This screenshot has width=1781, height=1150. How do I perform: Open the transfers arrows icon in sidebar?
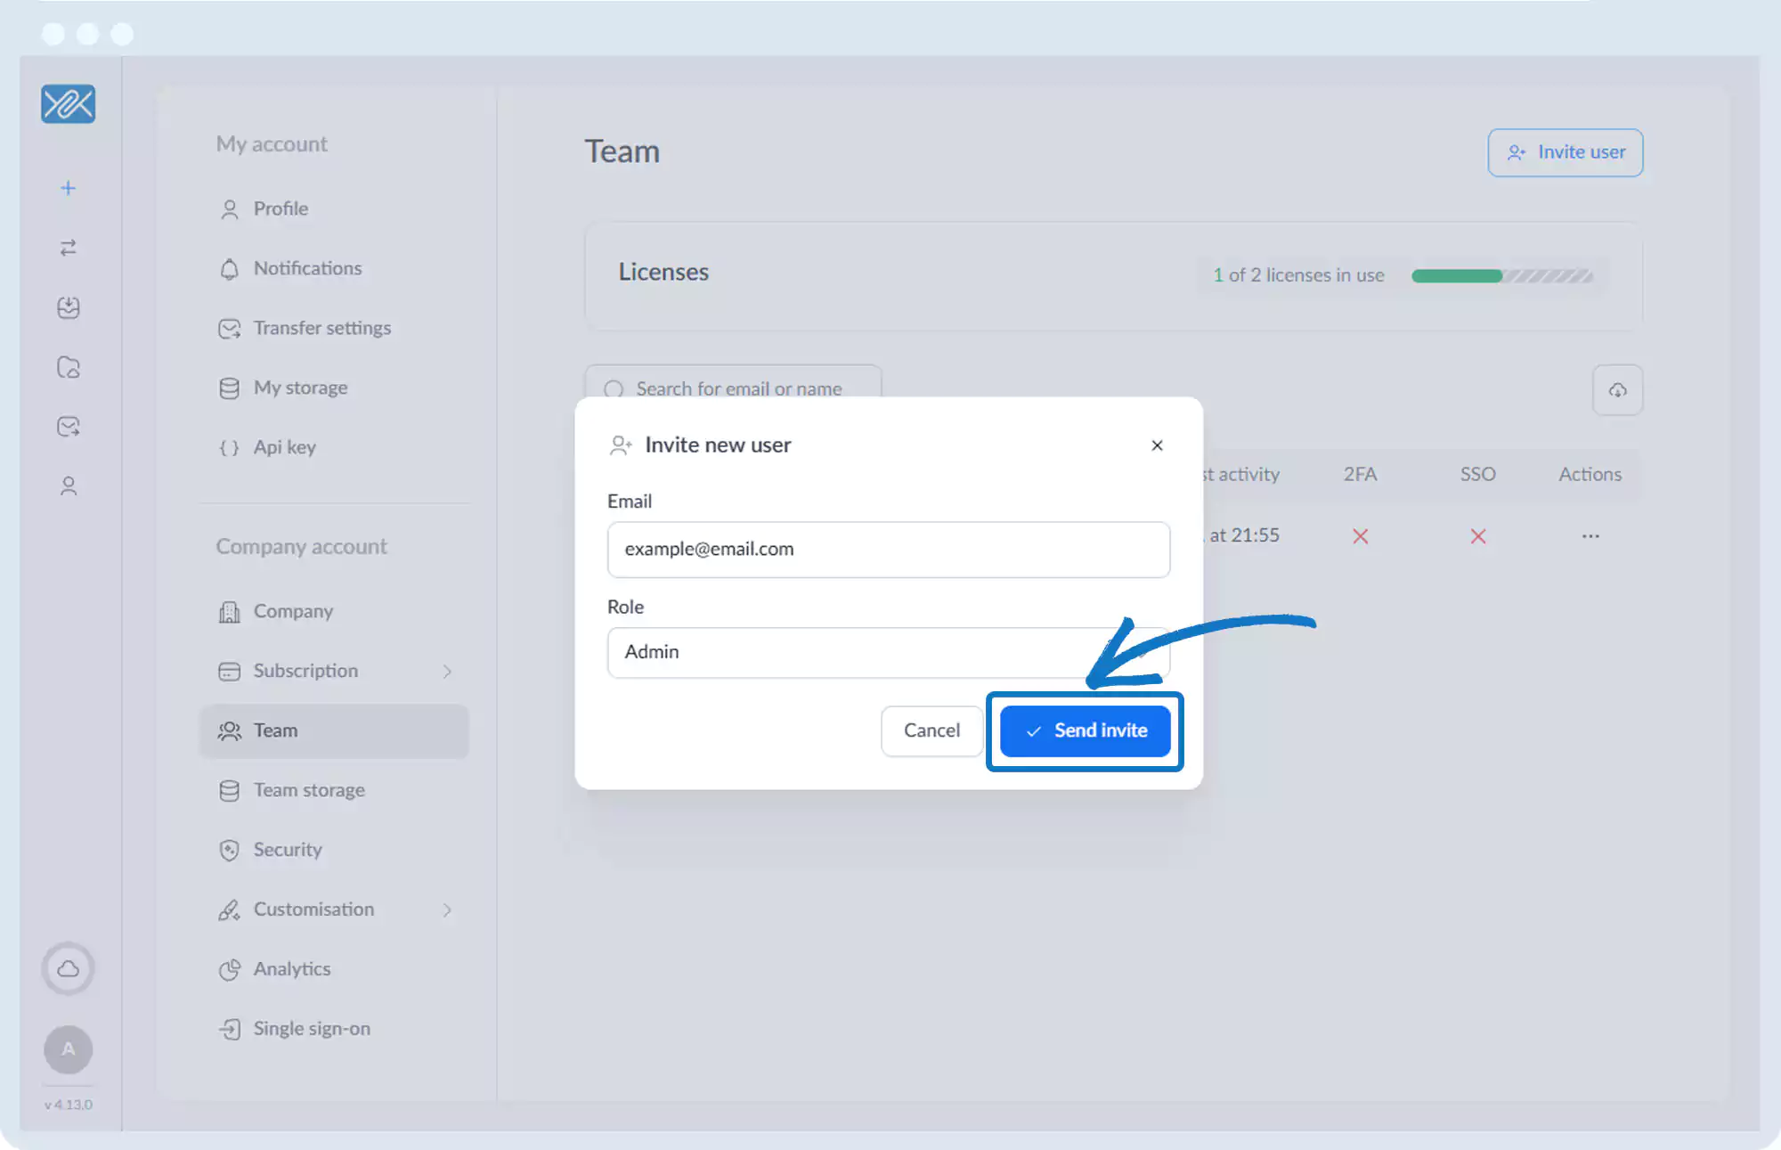(x=68, y=248)
